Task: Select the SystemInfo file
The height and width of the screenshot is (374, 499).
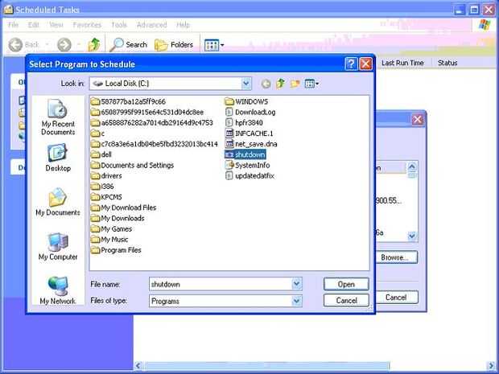Action: (x=248, y=165)
